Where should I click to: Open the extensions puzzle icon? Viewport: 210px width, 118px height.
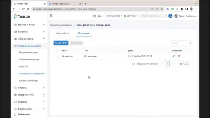pyautogui.click(x=182, y=9)
